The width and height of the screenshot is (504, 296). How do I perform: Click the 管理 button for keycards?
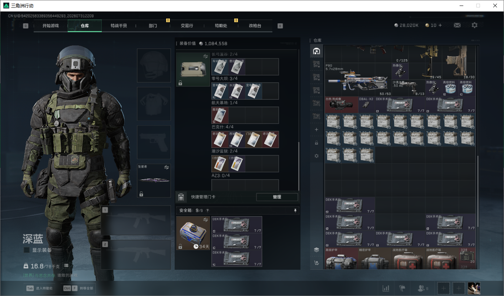(277, 197)
